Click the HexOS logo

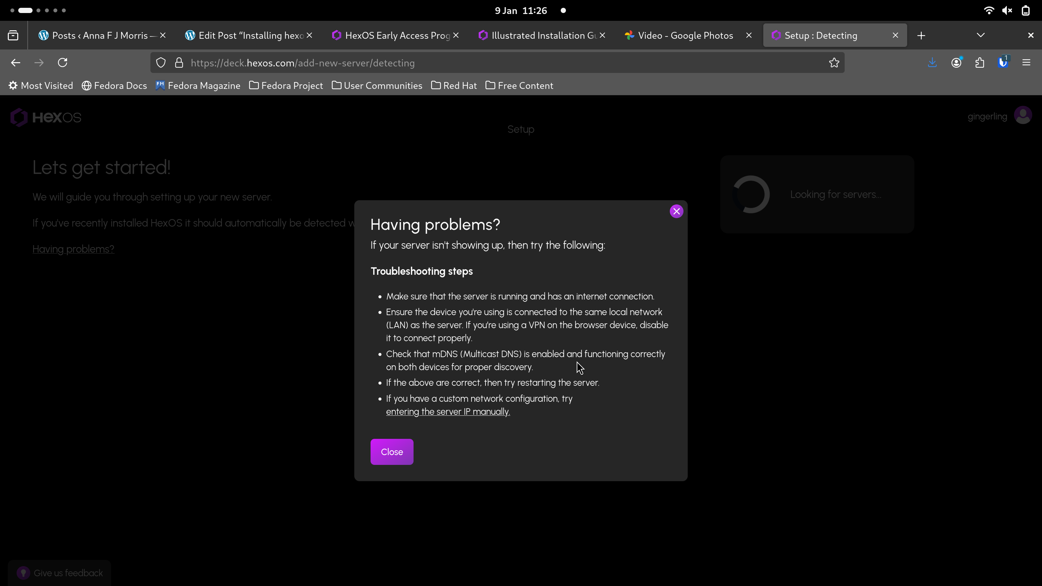[46, 117]
